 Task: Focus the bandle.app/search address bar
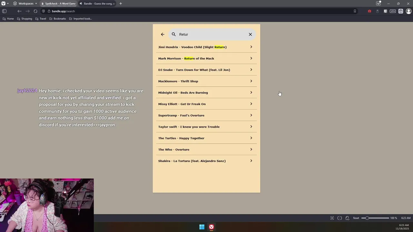click(x=200, y=11)
